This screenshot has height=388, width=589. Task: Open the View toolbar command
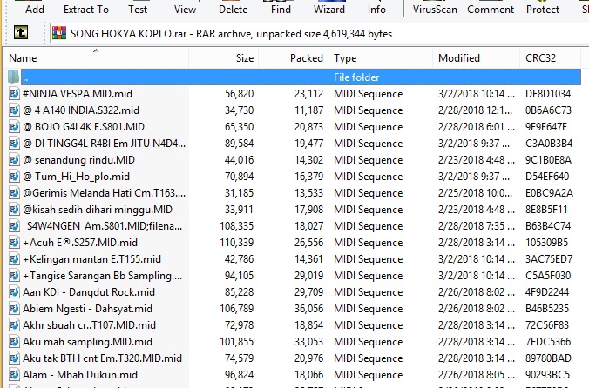point(185,9)
